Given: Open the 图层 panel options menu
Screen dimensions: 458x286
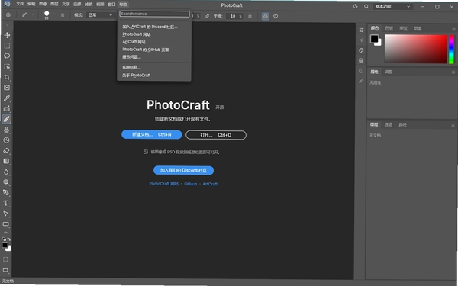Looking at the screenshot, I should (453, 125).
